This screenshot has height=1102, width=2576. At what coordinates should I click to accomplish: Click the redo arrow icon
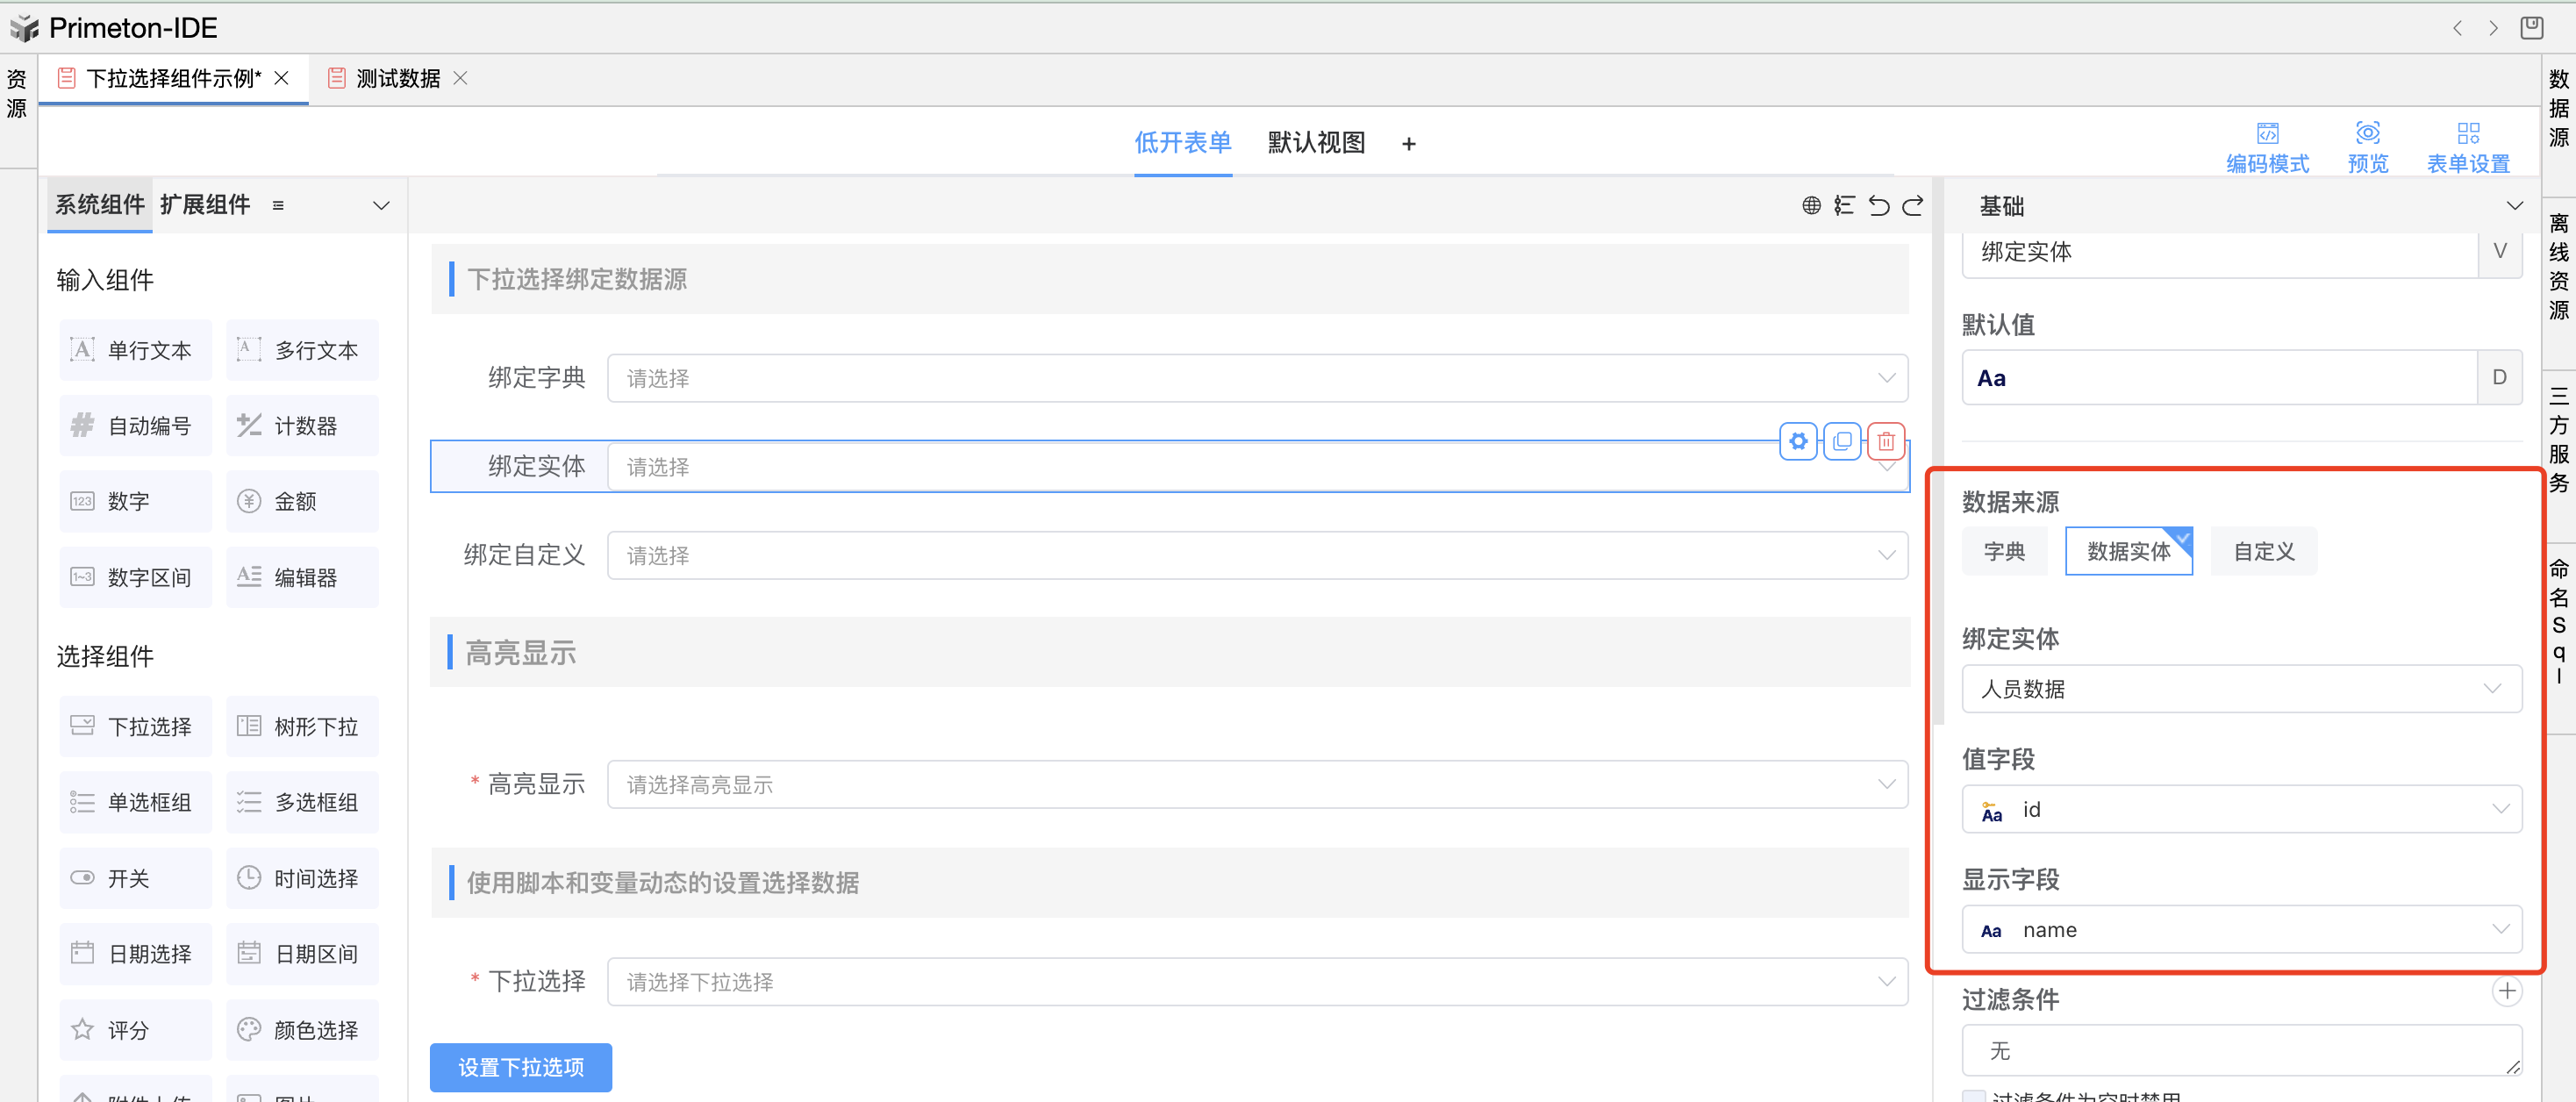pyautogui.click(x=1913, y=206)
